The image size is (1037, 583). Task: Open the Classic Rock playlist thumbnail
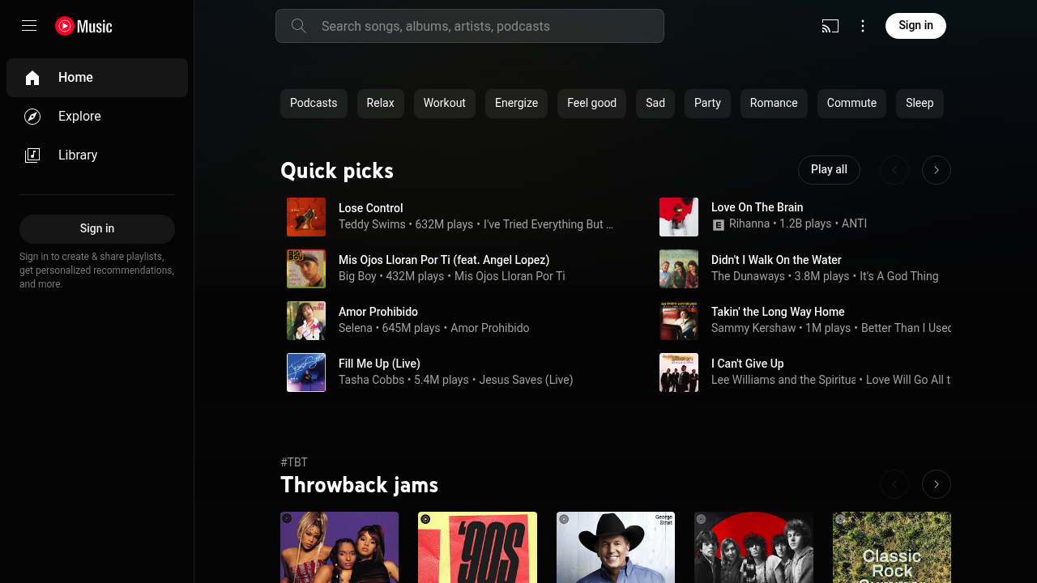pyautogui.click(x=891, y=547)
